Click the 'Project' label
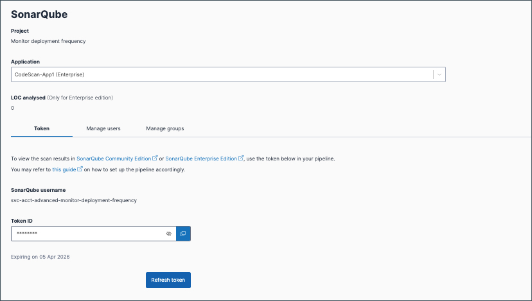This screenshot has height=301, width=532. (x=20, y=31)
